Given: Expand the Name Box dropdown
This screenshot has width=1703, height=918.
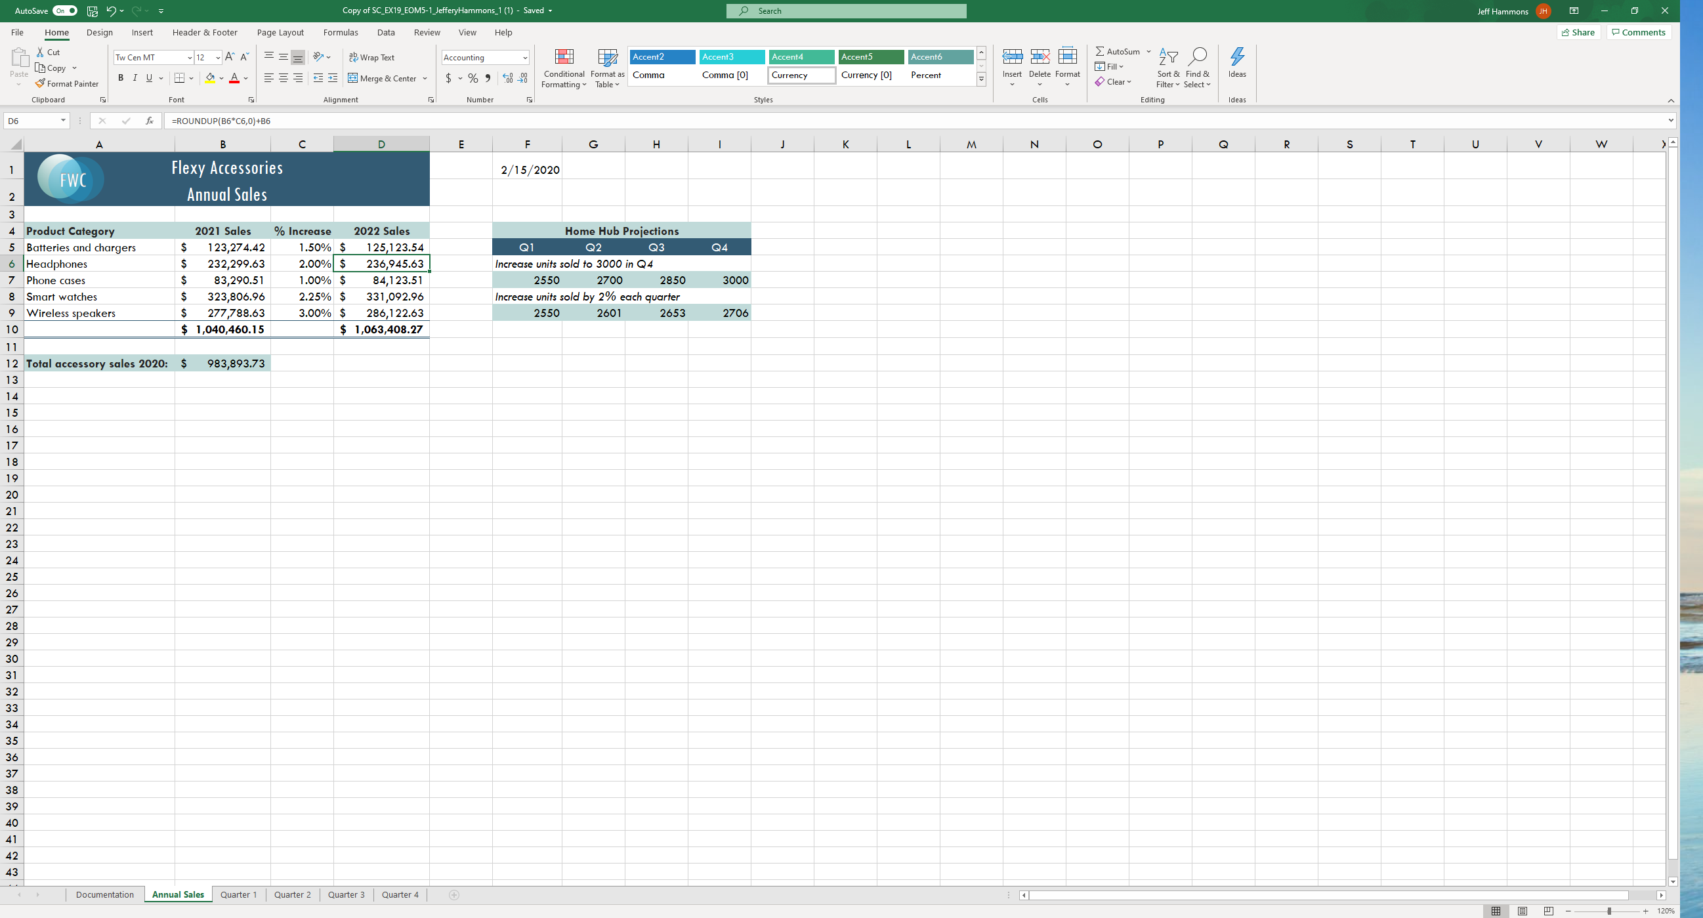Looking at the screenshot, I should pyautogui.click(x=63, y=121).
